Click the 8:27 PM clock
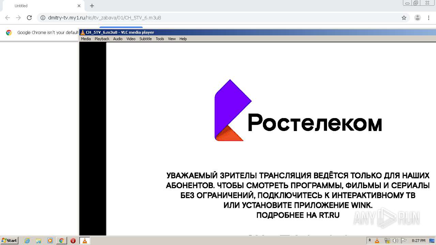Image resolution: width=436 pixels, height=245 pixels. [418, 241]
